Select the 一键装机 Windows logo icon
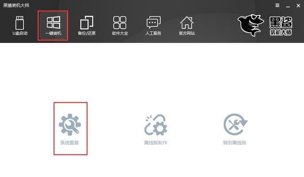The height and width of the screenshot is (177, 304). coord(53,22)
